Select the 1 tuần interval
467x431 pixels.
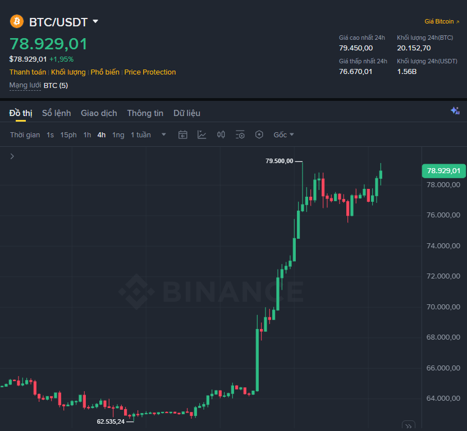tap(141, 135)
